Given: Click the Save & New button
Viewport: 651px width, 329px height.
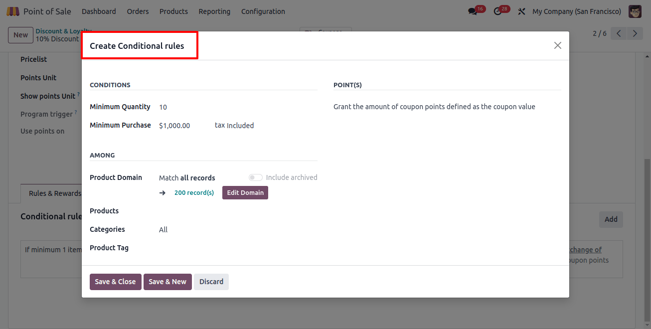Looking at the screenshot, I should [x=167, y=282].
